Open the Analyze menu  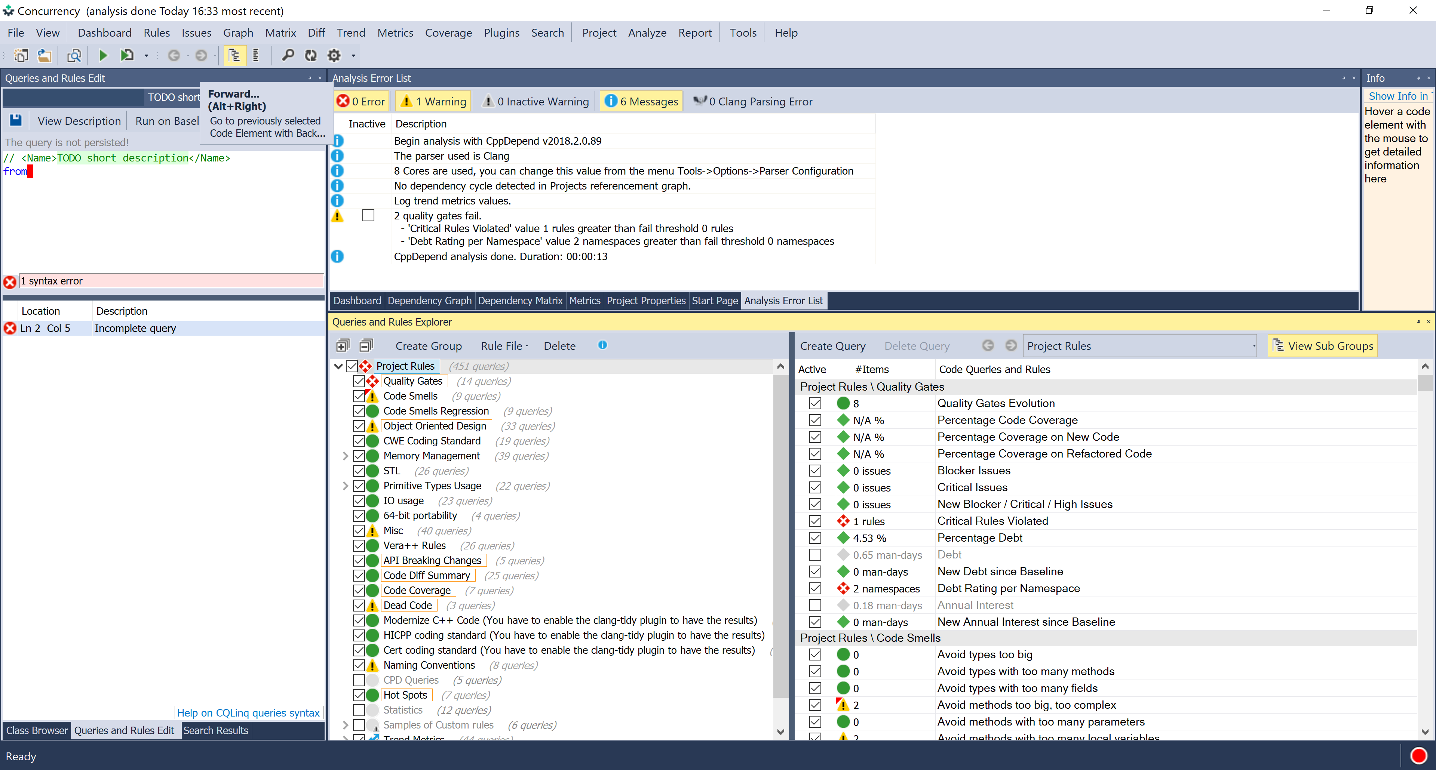tap(647, 33)
